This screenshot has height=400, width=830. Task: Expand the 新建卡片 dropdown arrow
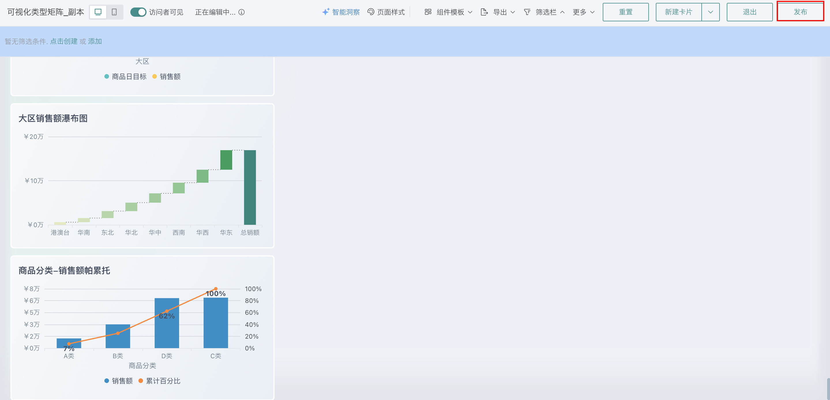(x=711, y=12)
